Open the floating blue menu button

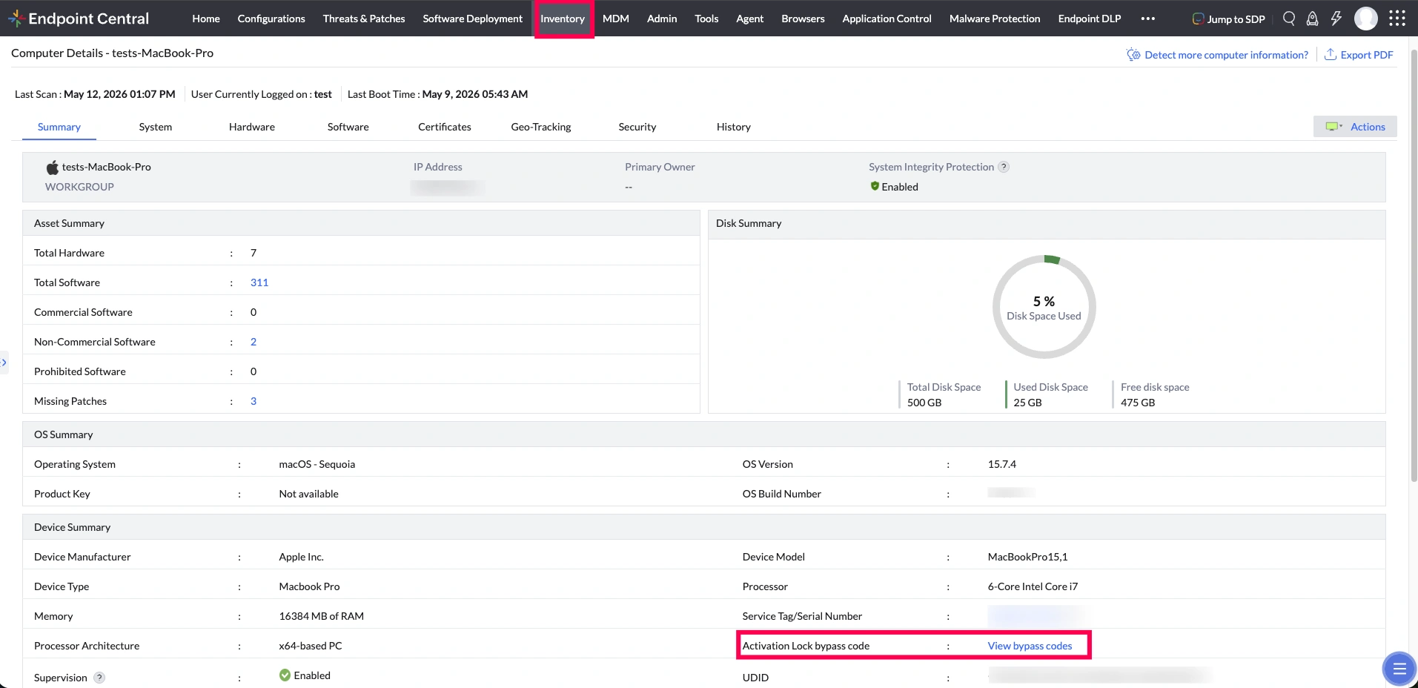tap(1399, 669)
